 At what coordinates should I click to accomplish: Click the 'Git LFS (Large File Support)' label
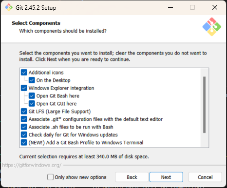59,112
